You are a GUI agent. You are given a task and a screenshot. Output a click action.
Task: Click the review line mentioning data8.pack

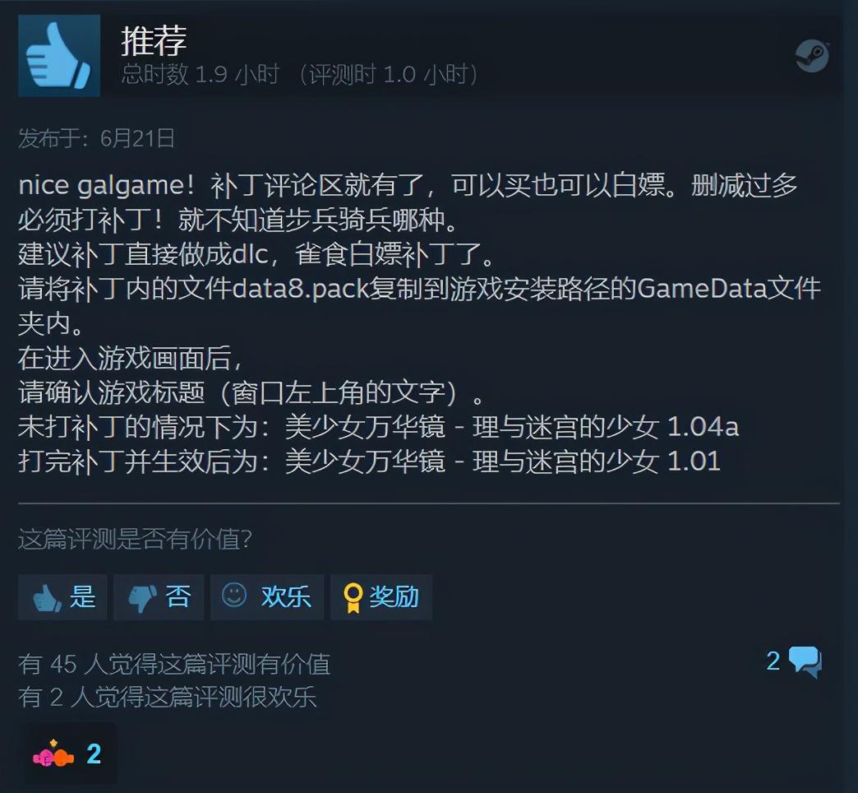coord(419,289)
